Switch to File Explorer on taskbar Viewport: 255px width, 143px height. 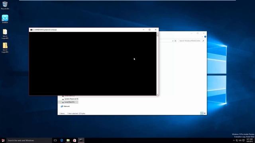68,140
